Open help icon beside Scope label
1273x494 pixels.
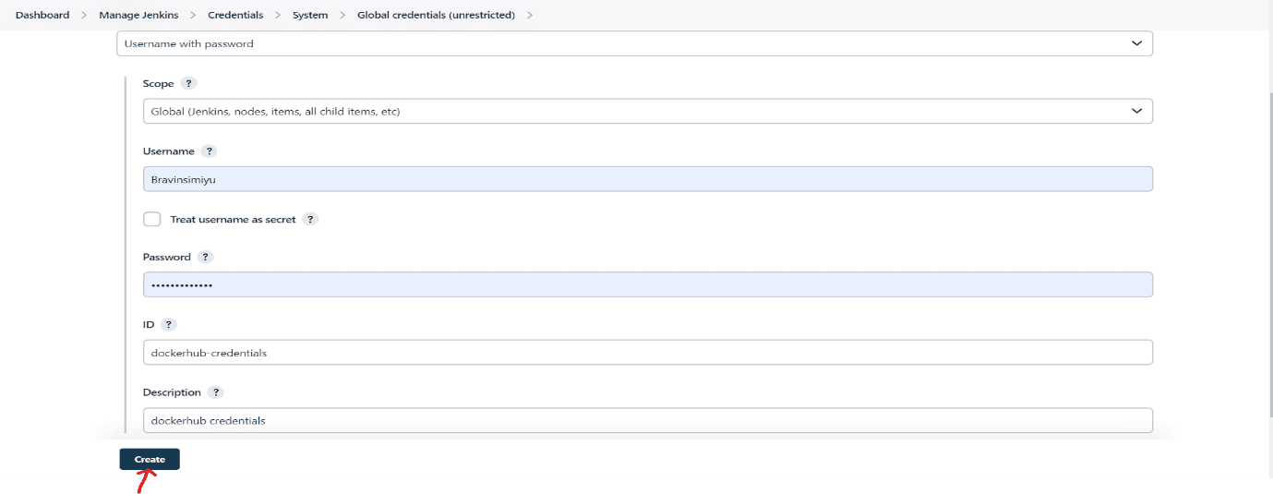[188, 83]
